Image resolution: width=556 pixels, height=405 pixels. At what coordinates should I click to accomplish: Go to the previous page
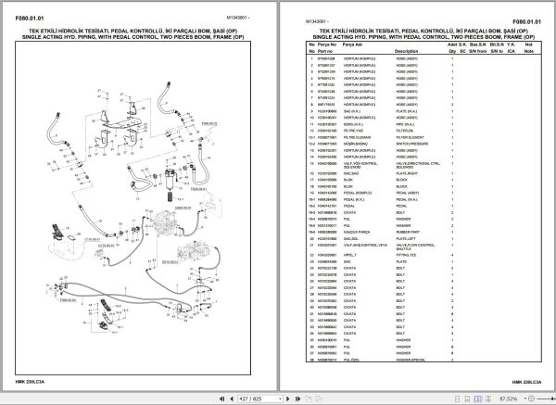pyautogui.click(x=231, y=399)
